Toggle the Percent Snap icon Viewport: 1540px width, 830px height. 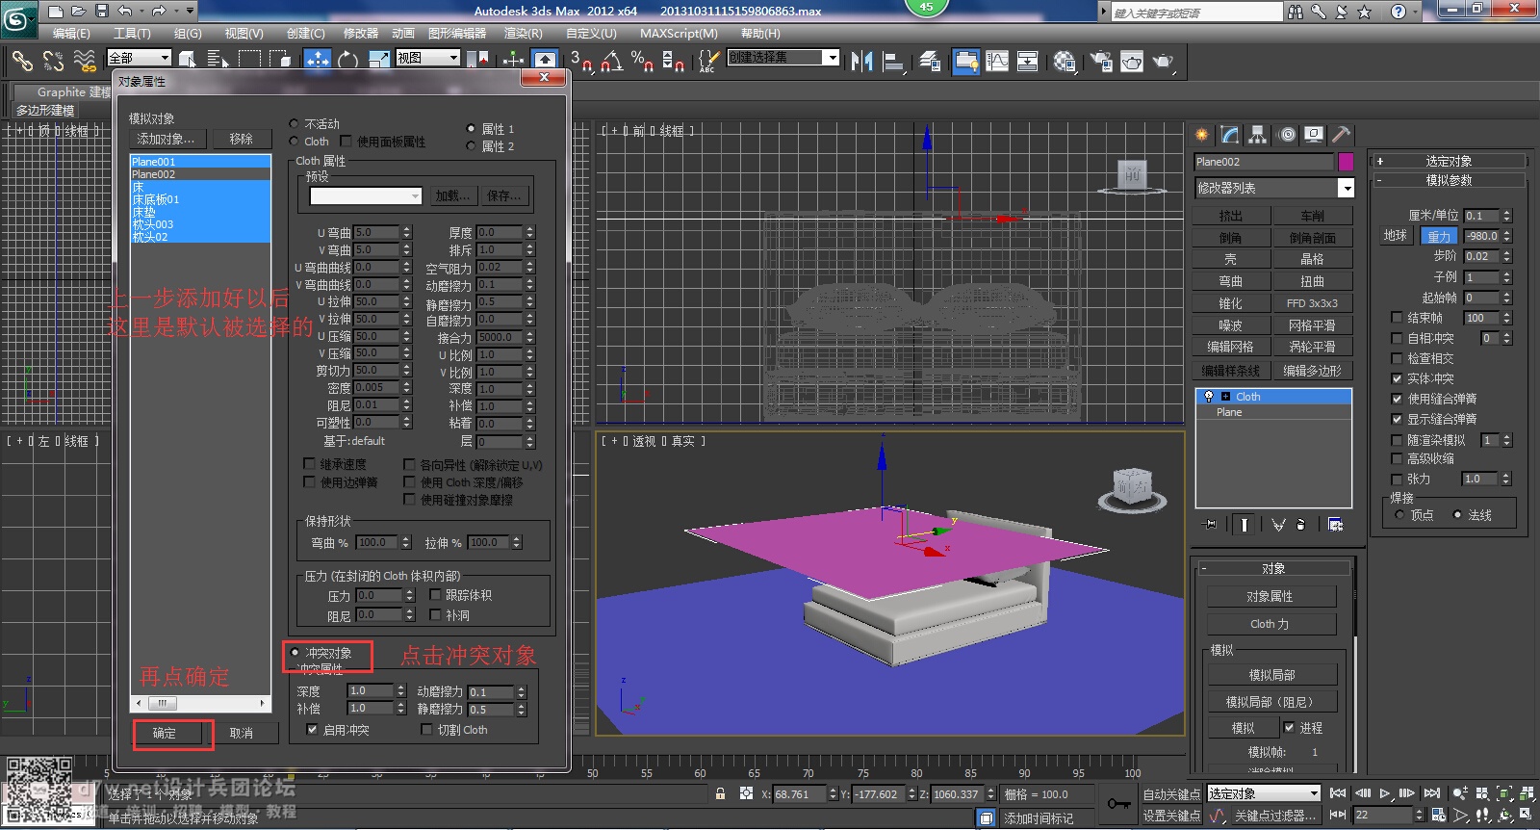point(642,61)
